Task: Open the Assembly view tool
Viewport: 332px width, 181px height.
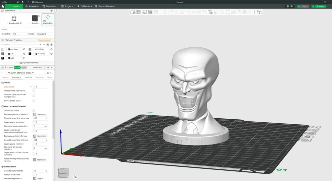Action: click(259, 12)
